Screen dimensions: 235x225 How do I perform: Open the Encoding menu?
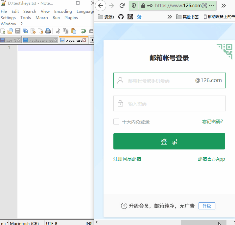(63, 11)
